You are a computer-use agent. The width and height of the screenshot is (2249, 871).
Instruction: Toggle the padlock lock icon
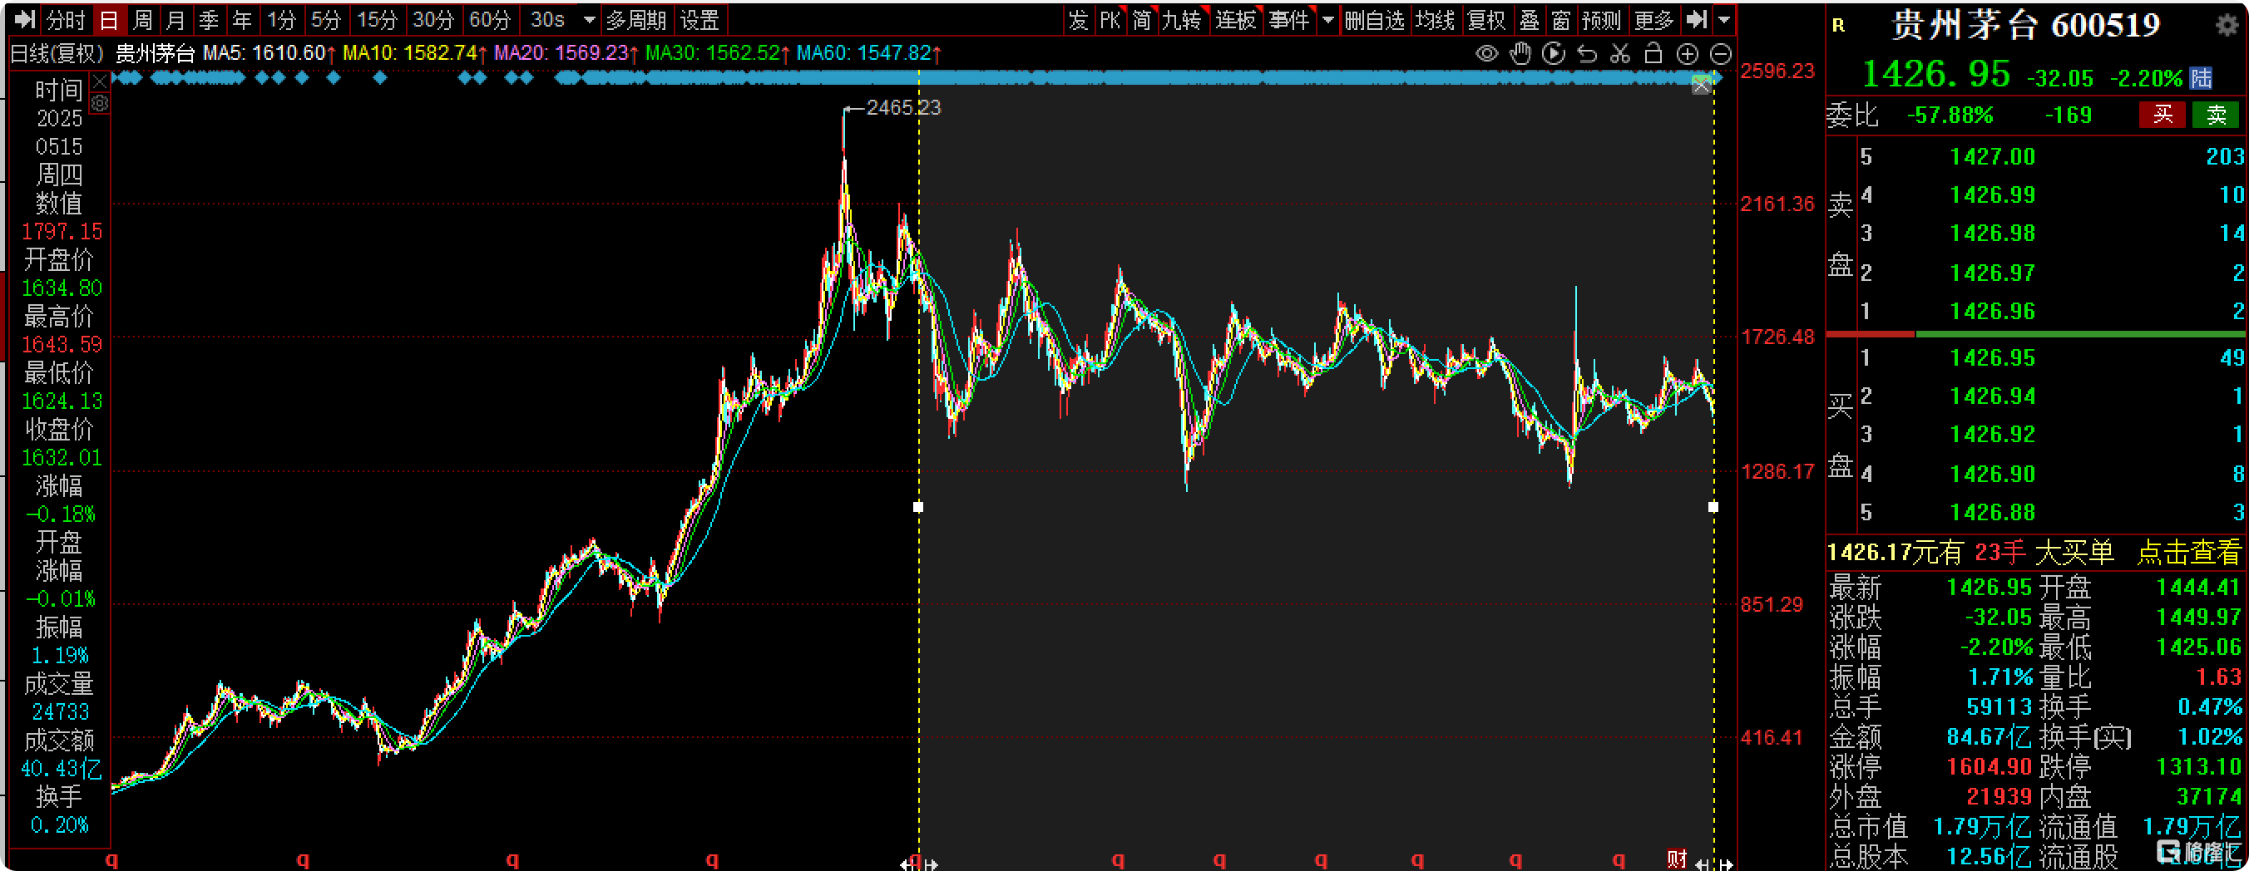pos(1653,54)
